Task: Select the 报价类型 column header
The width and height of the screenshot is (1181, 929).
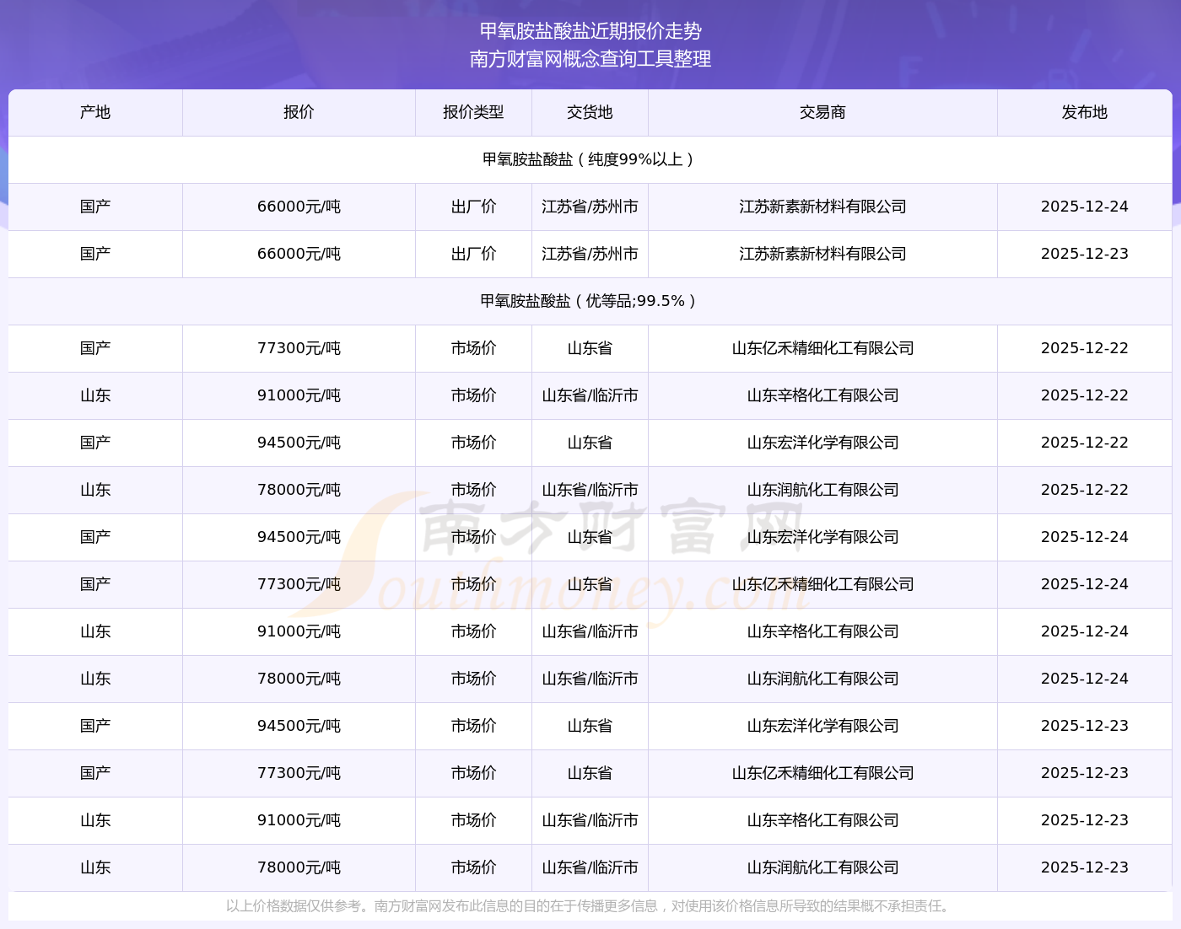Action: 473,112
